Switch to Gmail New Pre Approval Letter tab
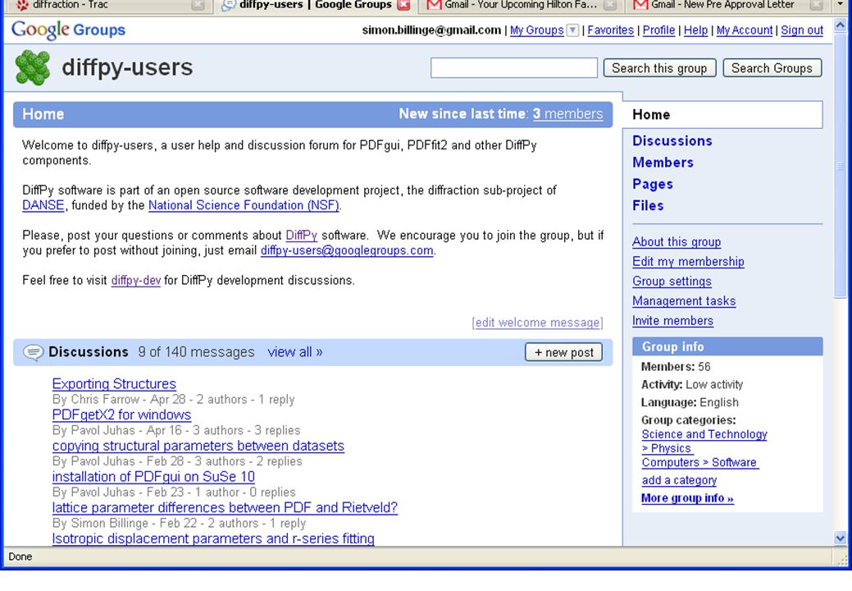The image size is (852, 591). click(722, 5)
